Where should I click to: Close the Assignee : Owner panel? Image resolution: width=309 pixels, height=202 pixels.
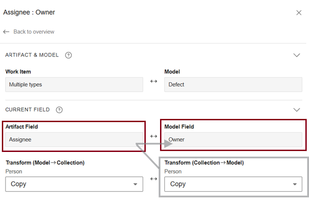point(299,13)
